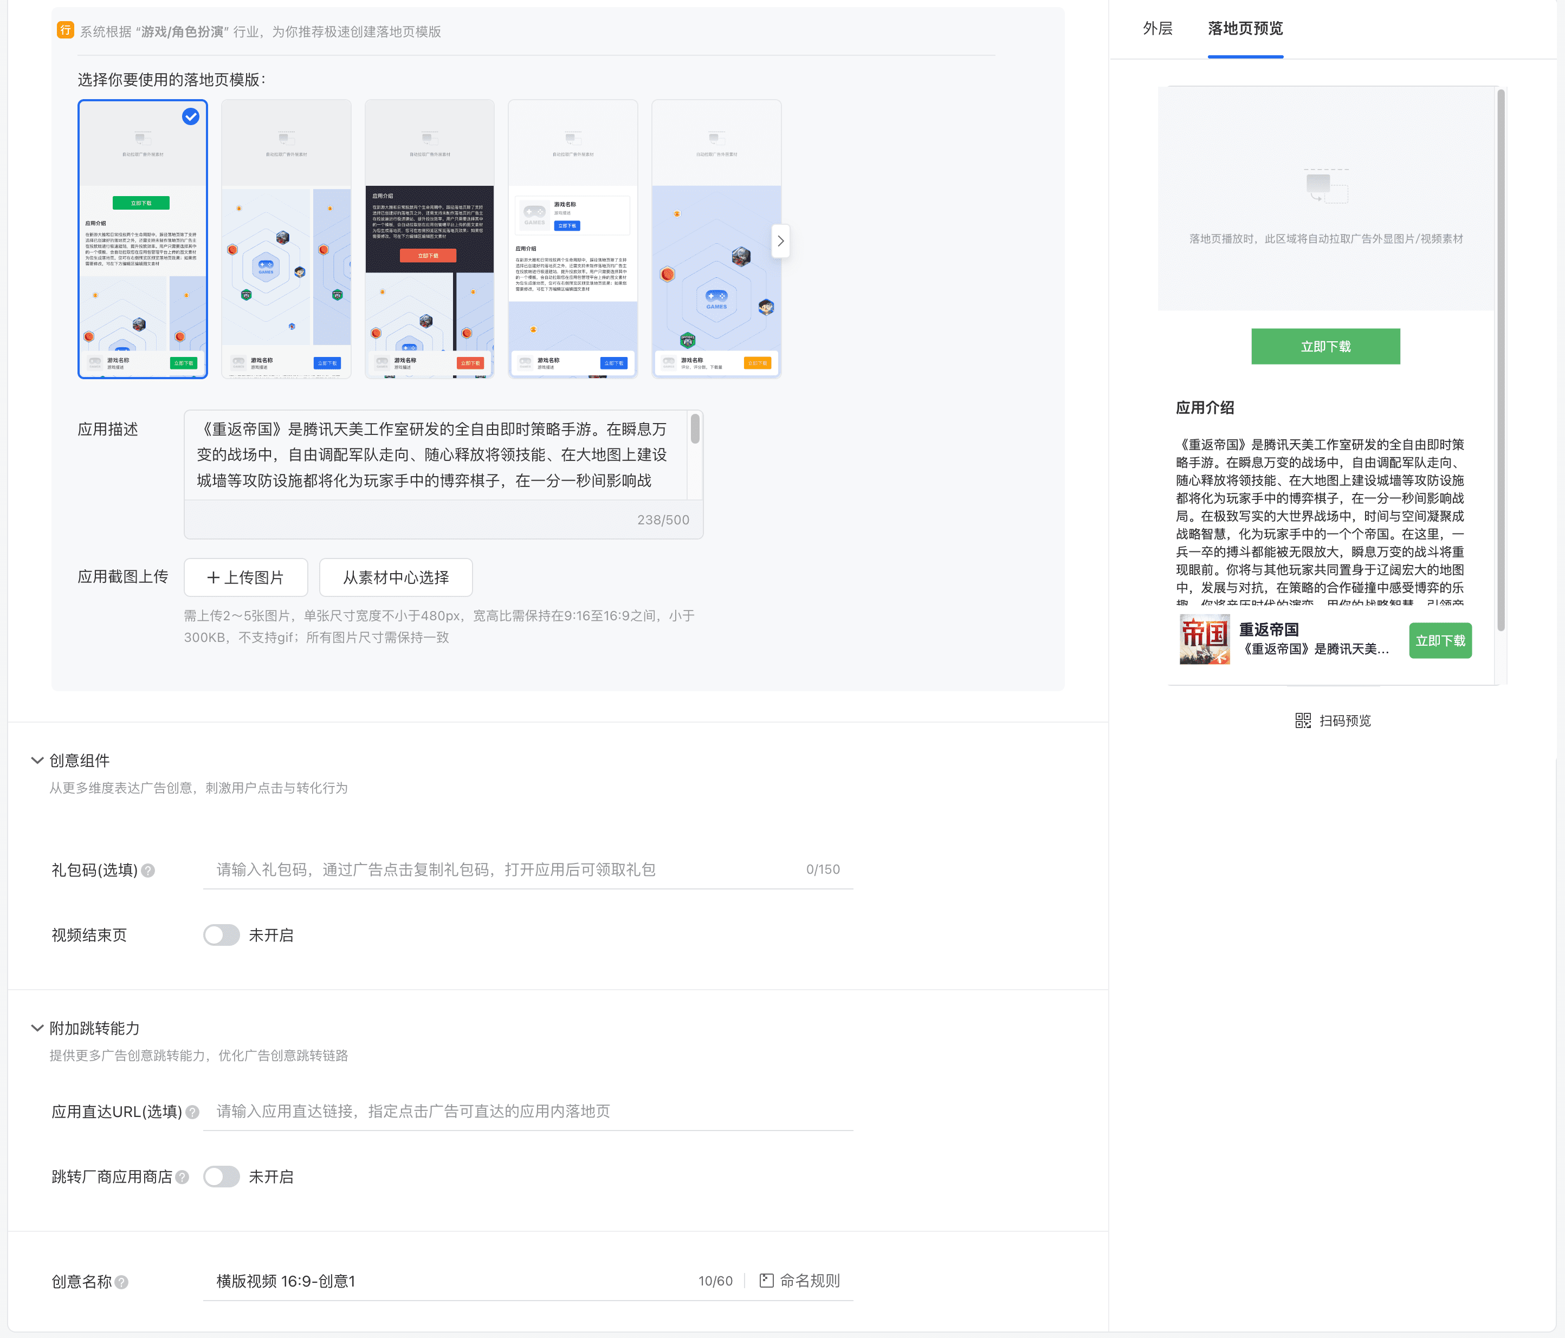Click the 重返帝国 app icon in preview
1565x1338 pixels.
1205,640
